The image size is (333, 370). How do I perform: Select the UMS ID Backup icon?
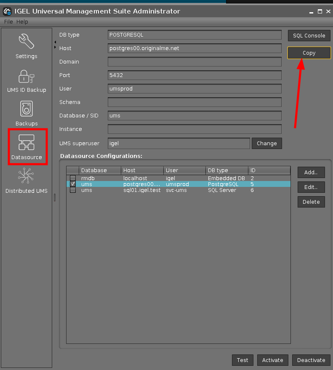26,77
